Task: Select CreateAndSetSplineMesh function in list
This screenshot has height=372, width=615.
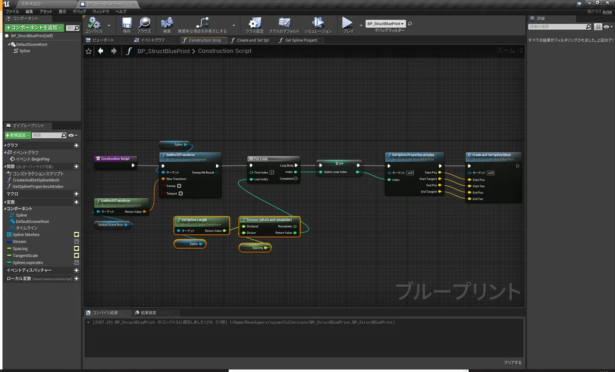Action: coord(36,180)
